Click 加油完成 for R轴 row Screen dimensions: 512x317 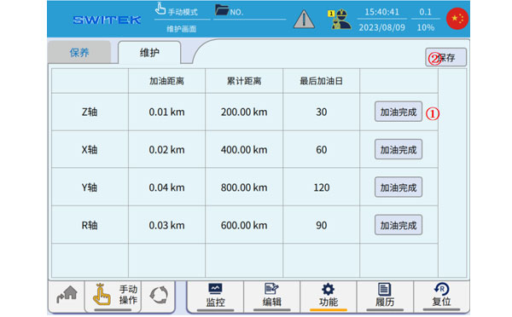(399, 225)
